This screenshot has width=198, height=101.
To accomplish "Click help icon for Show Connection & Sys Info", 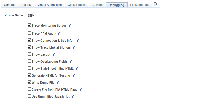I will click(77, 40).
